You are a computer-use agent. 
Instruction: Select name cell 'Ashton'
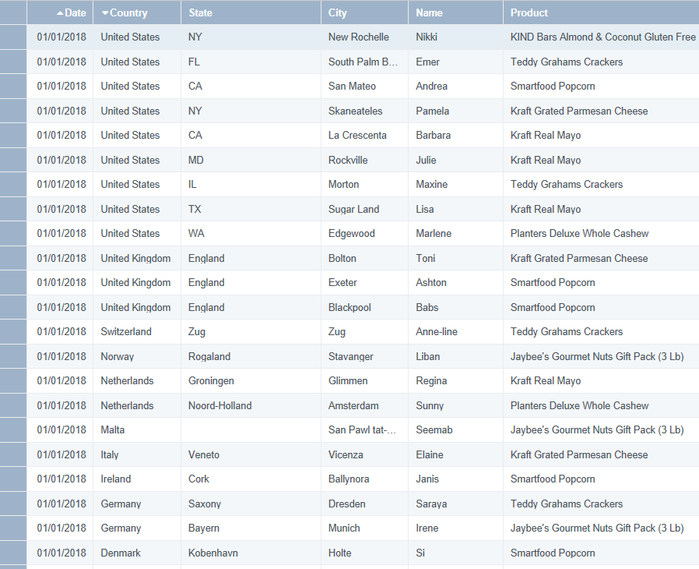click(455, 282)
